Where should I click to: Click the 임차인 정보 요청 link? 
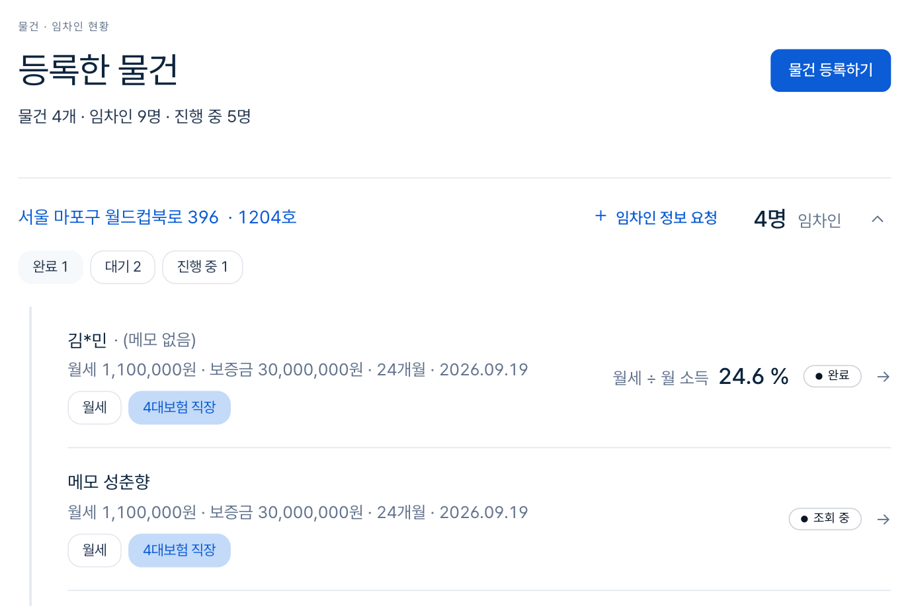point(666,217)
